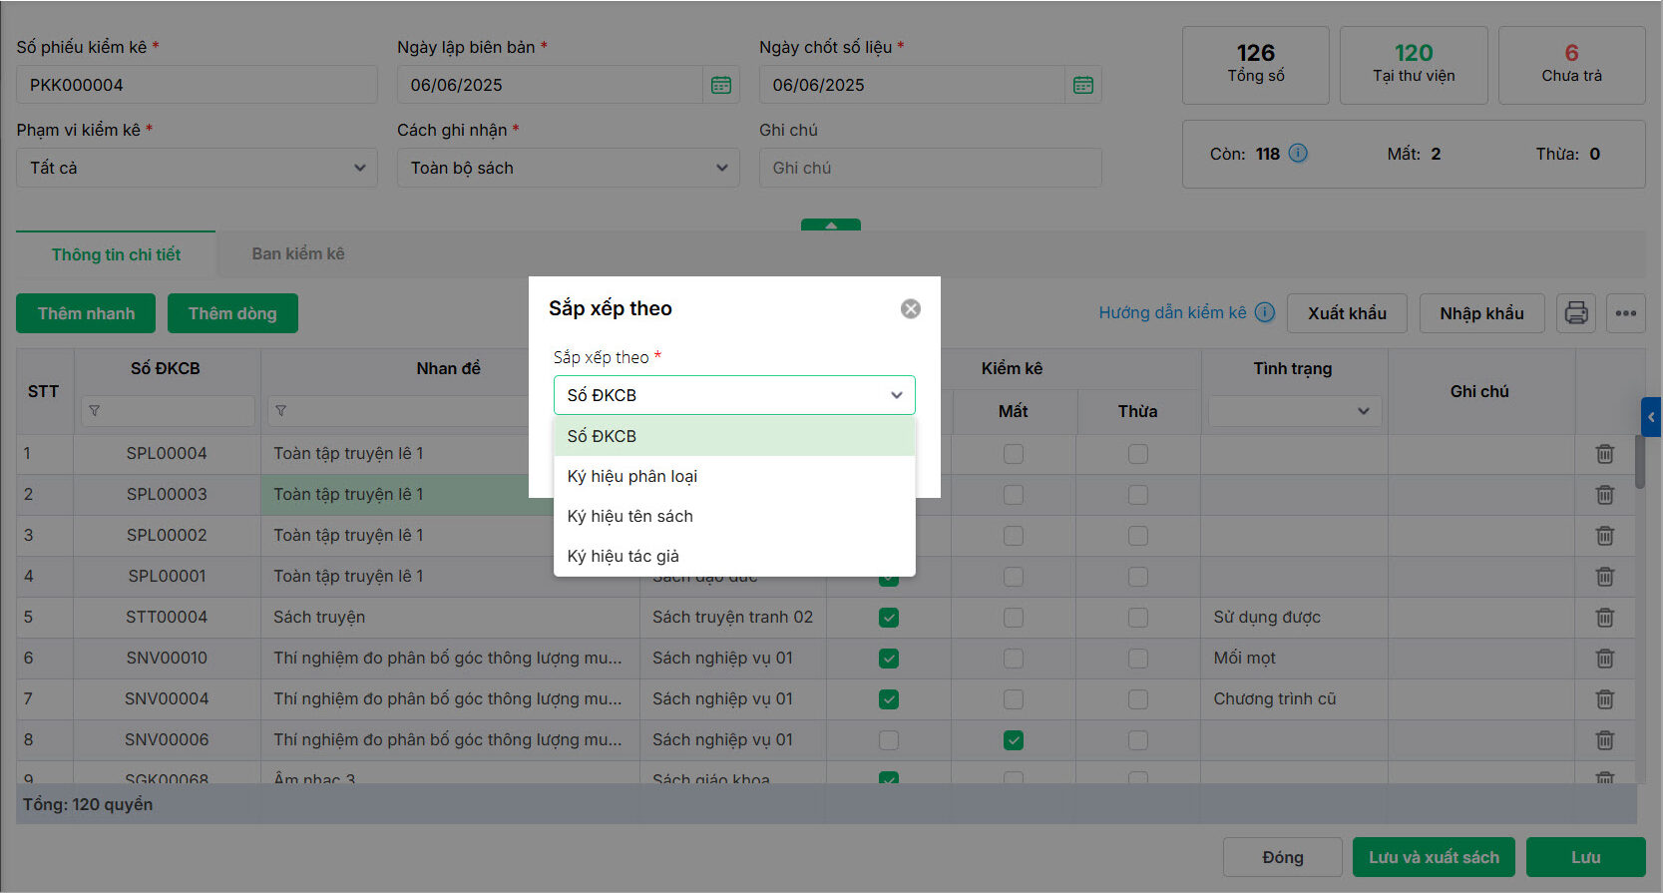The image size is (1663, 893).
Task: Delete row 1 with trash icon
Action: 1604,454
